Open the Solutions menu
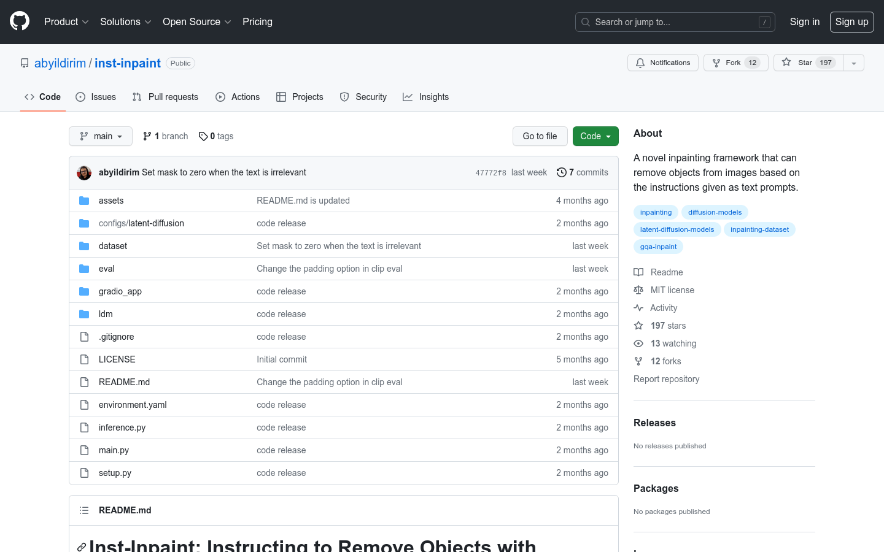Screen dimensions: 884x552 125,21
